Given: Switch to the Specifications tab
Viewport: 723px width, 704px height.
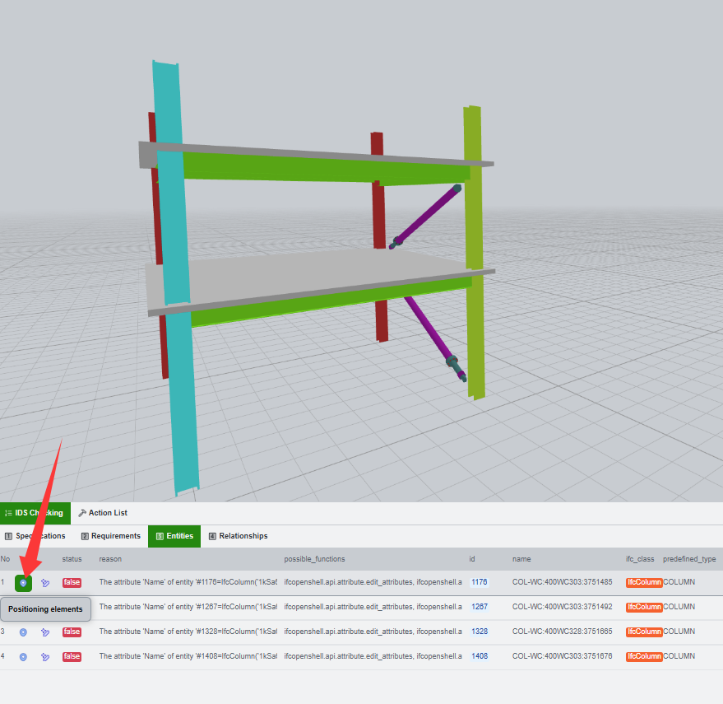Looking at the screenshot, I should tap(35, 536).
